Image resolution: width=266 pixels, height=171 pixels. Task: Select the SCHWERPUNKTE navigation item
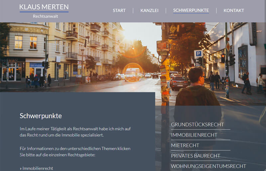point(191,11)
